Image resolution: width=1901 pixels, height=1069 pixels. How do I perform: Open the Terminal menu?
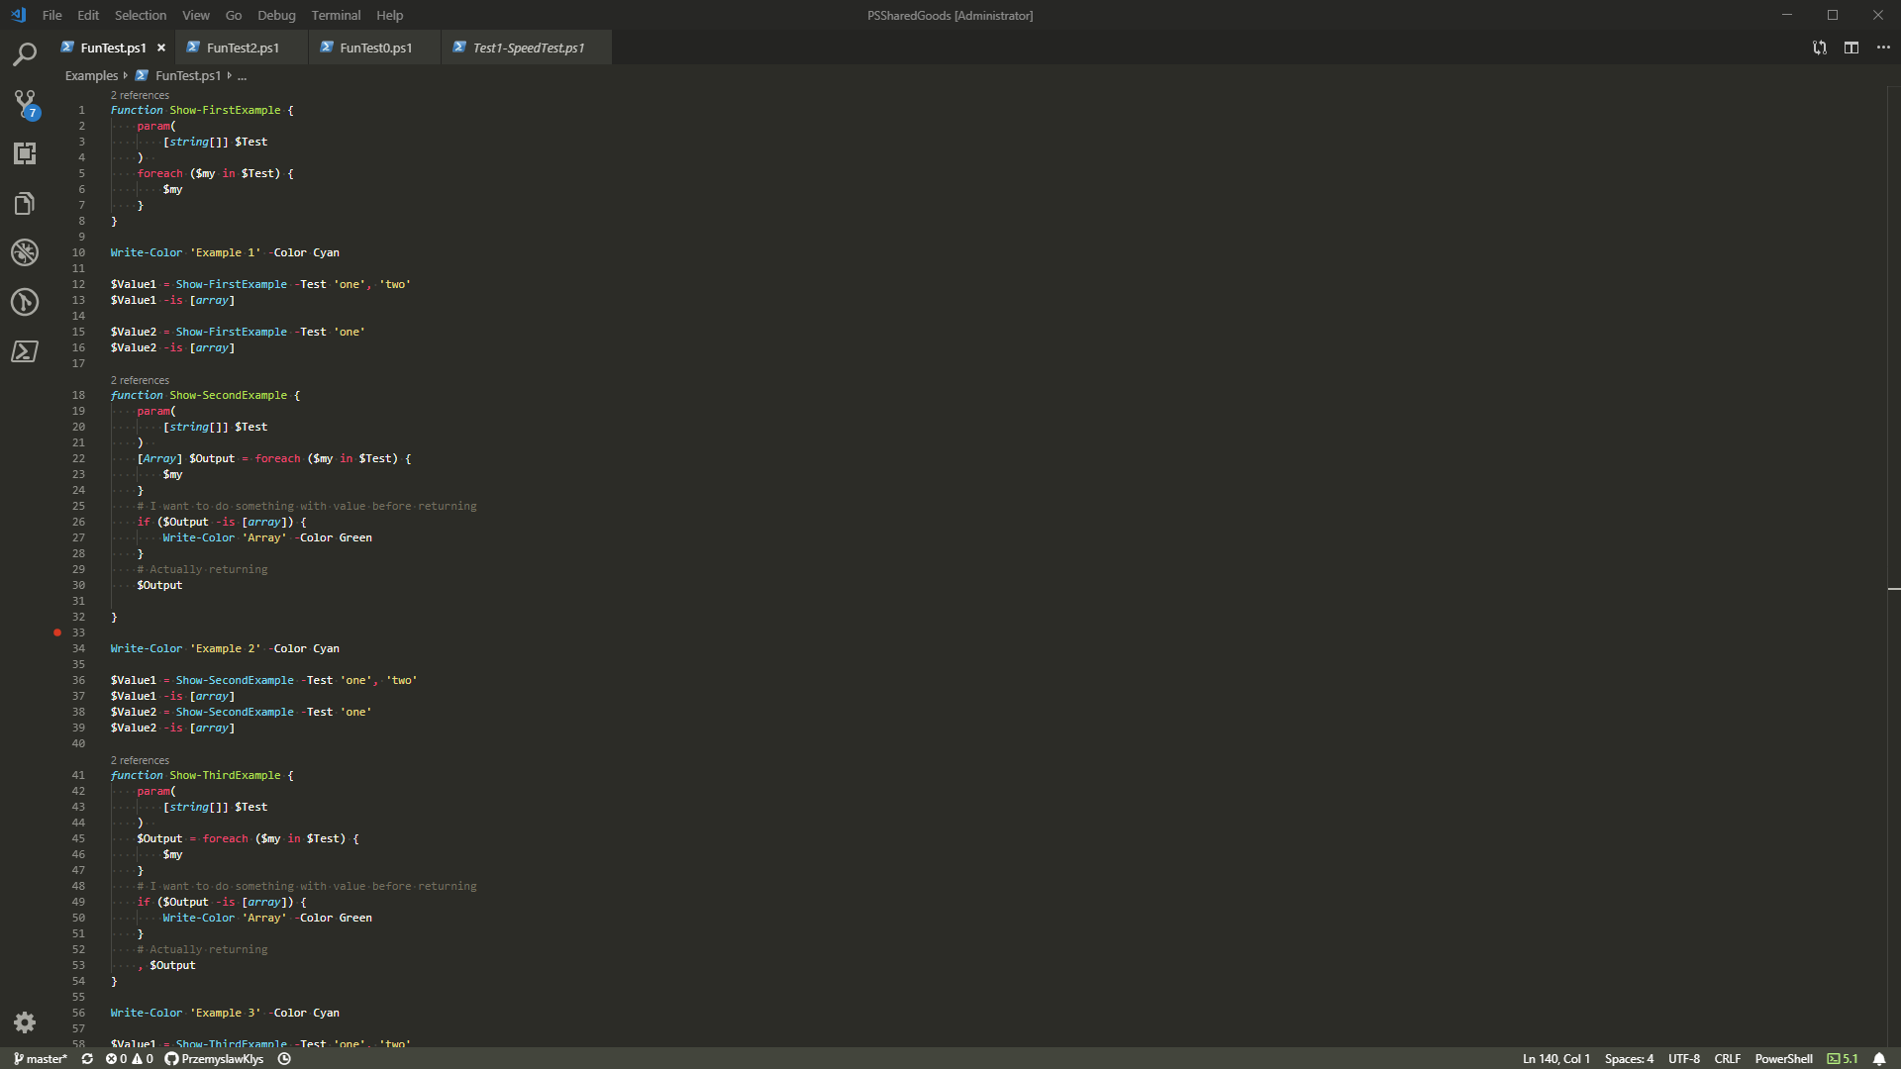[x=335, y=15]
